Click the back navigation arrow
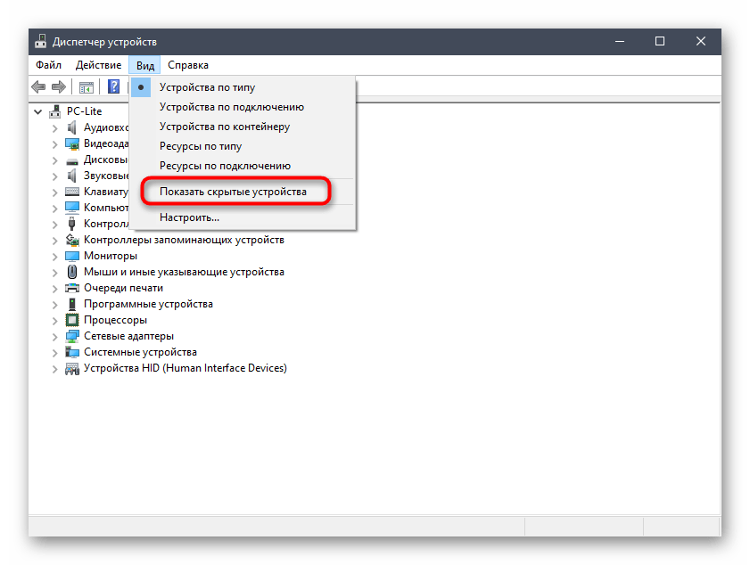The height and width of the screenshot is (565, 750). (x=37, y=86)
